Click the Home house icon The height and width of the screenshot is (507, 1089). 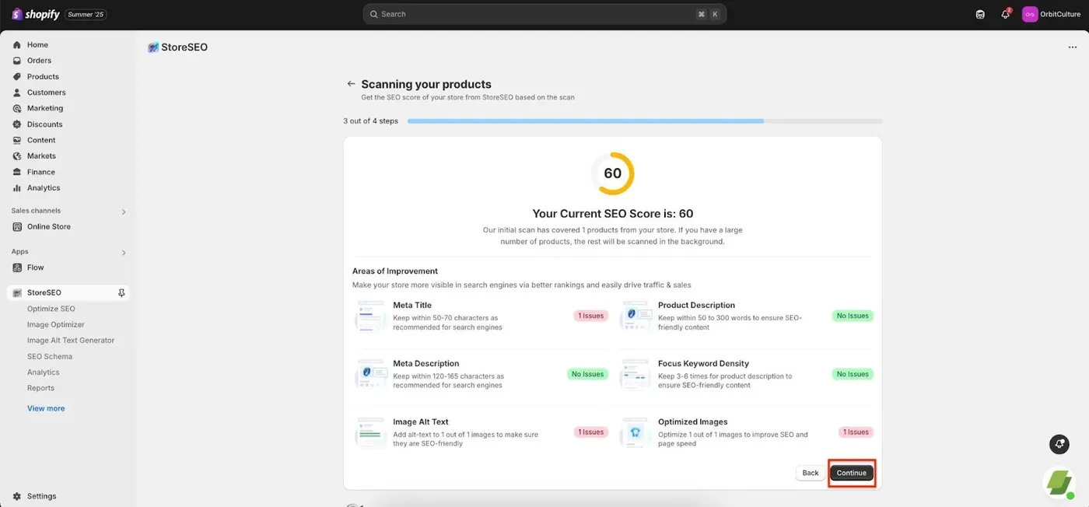click(17, 44)
